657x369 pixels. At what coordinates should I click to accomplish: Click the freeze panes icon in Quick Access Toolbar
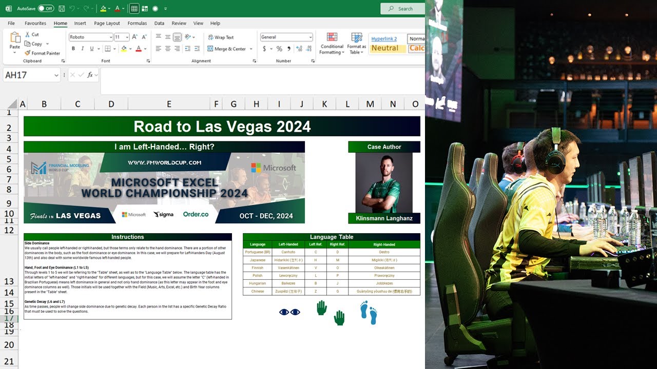145,9
